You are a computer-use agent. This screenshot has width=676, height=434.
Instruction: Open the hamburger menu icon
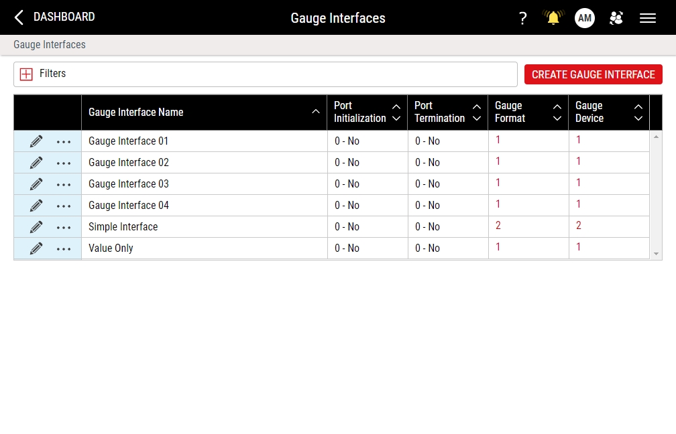point(647,18)
